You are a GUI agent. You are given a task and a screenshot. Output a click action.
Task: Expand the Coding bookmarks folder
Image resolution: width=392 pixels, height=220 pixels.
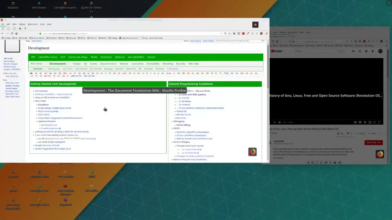[x=6, y=38]
